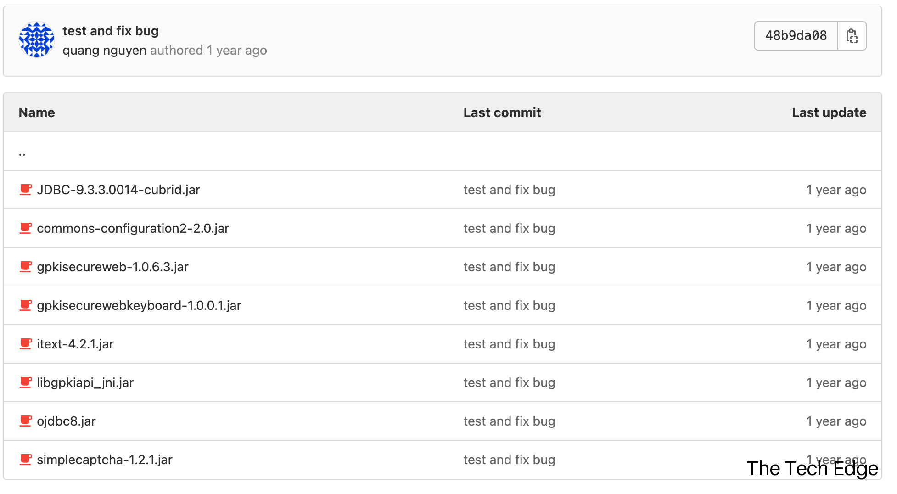Click the Java icon beside commons-configuration2-2.0.jar
The width and height of the screenshot is (897, 494).
26,228
